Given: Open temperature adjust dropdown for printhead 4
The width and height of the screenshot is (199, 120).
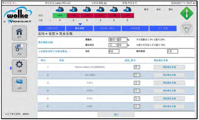Looking at the screenshot, I should pyautogui.click(x=137, y=91).
